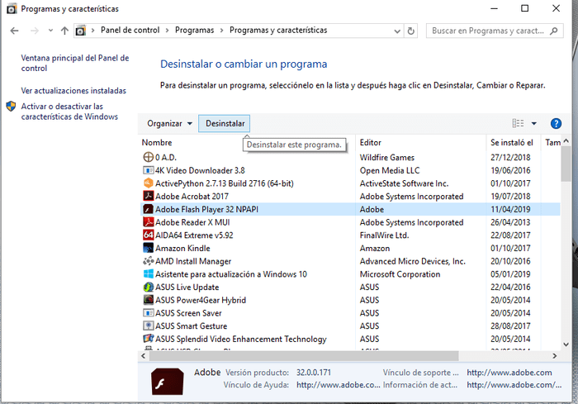The image size is (578, 404).
Task: Click the 'FinalWire Ltd.' editor cell
Action: point(384,235)
